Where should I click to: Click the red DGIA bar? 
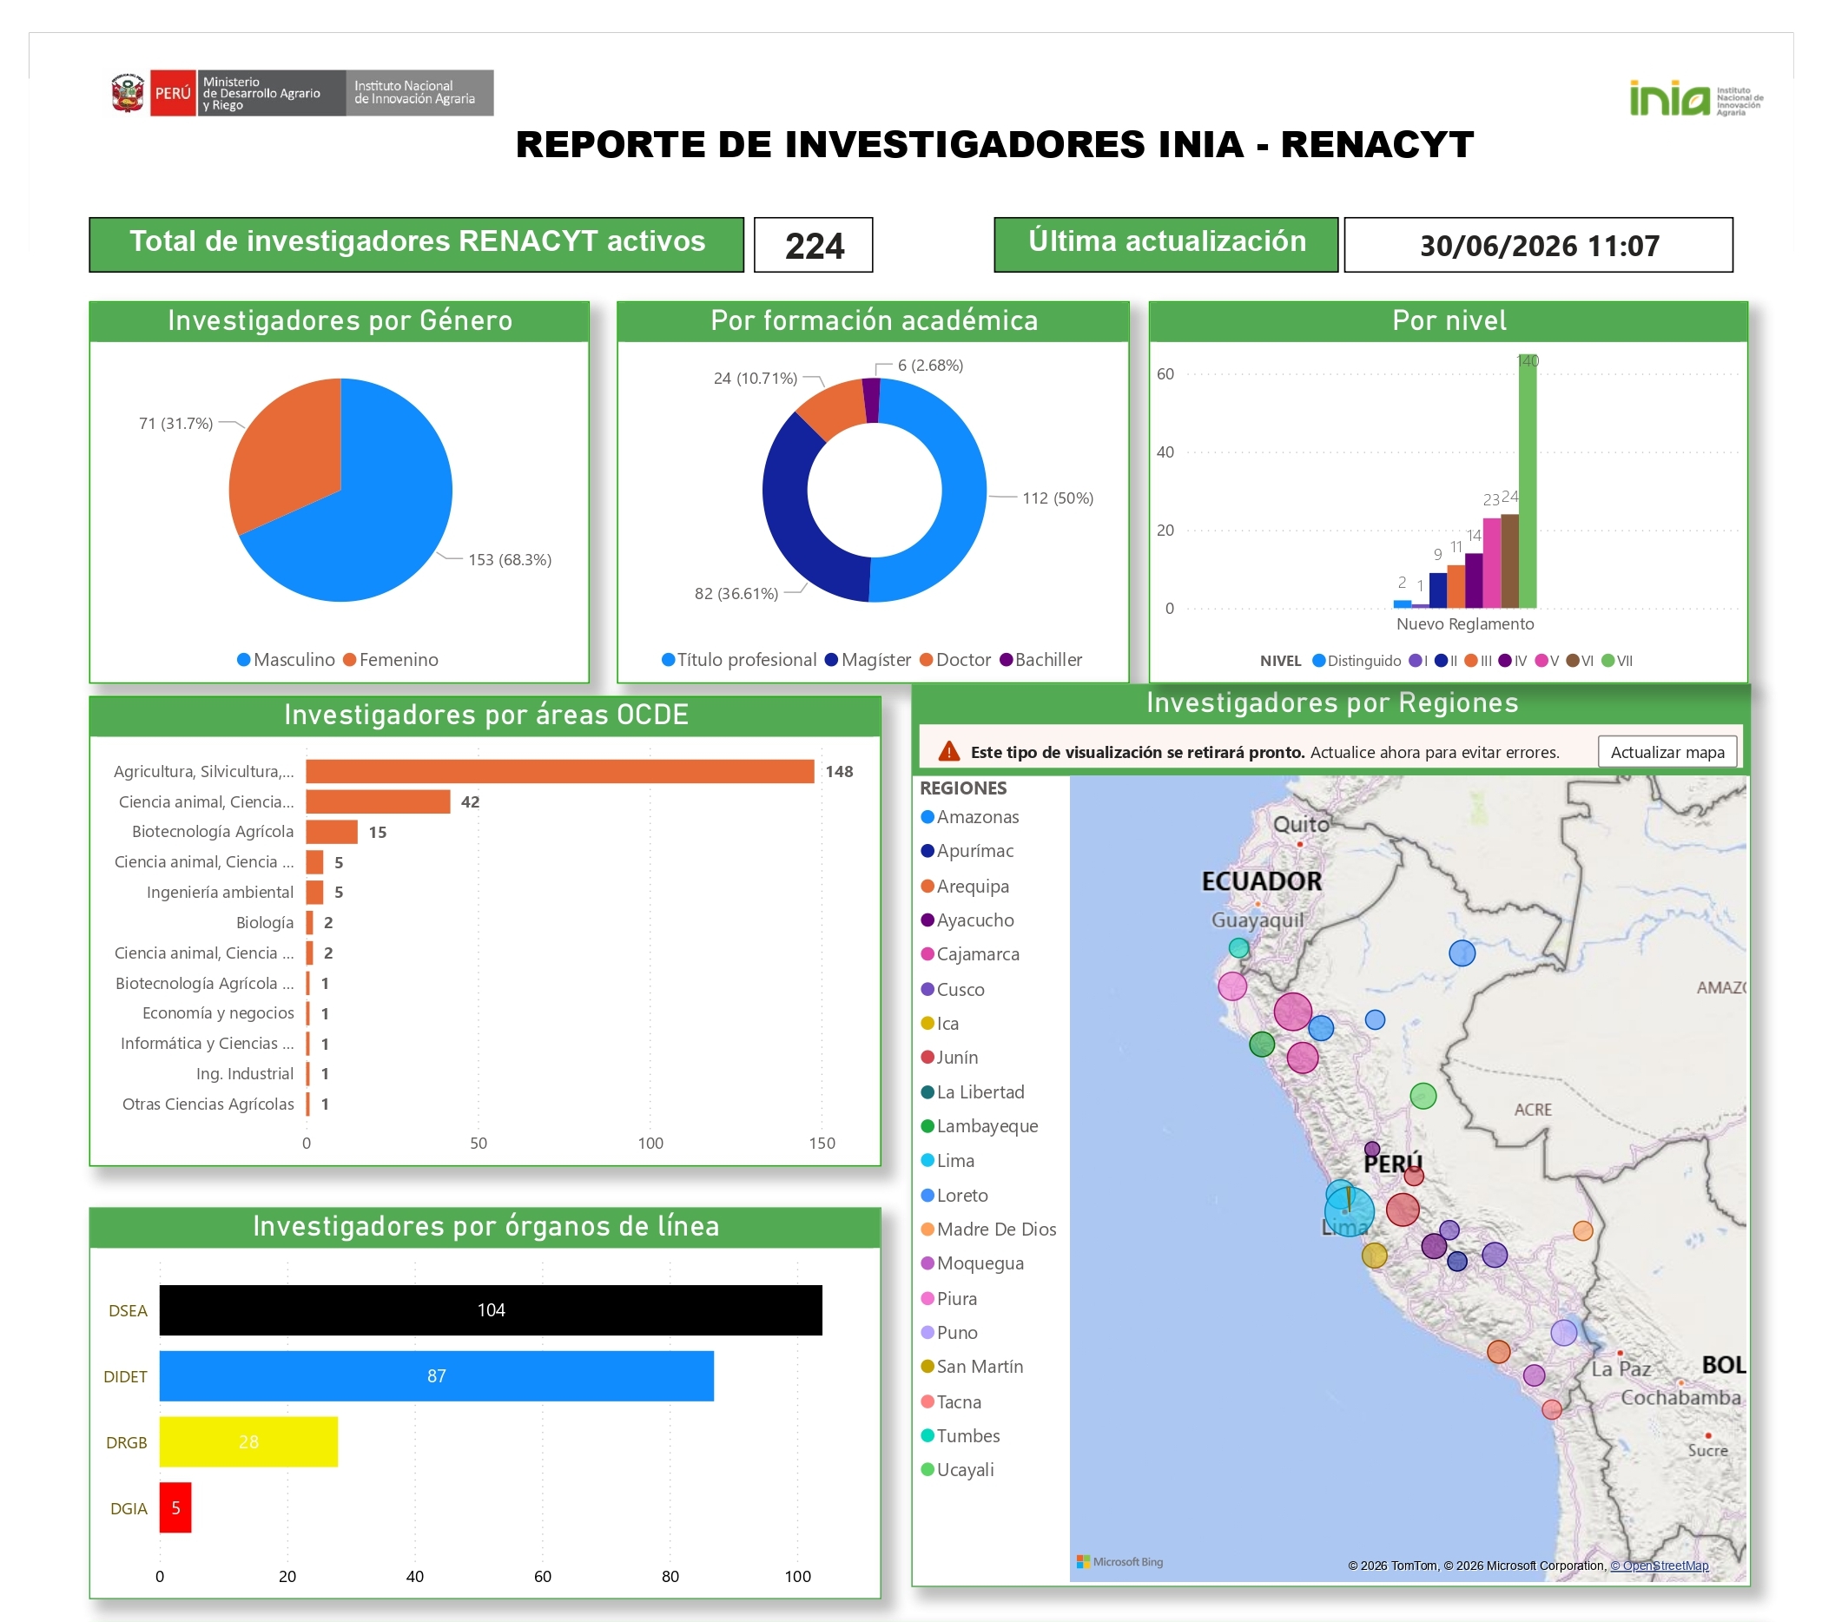(x=175, y=1508)
